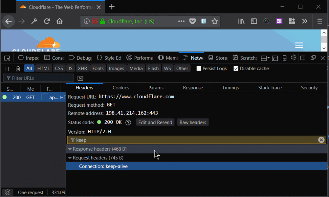Click the Filter URLs input field
329x197 pixels.
pyautogui.click(x=39, y=78)
